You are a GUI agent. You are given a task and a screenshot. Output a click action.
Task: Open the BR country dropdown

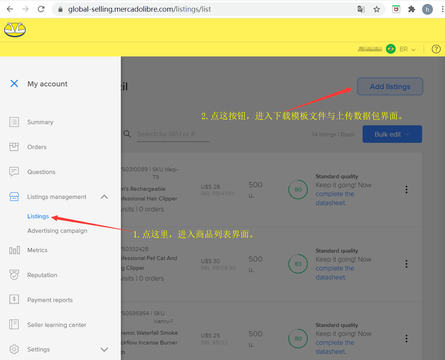[x=408, y=49]
